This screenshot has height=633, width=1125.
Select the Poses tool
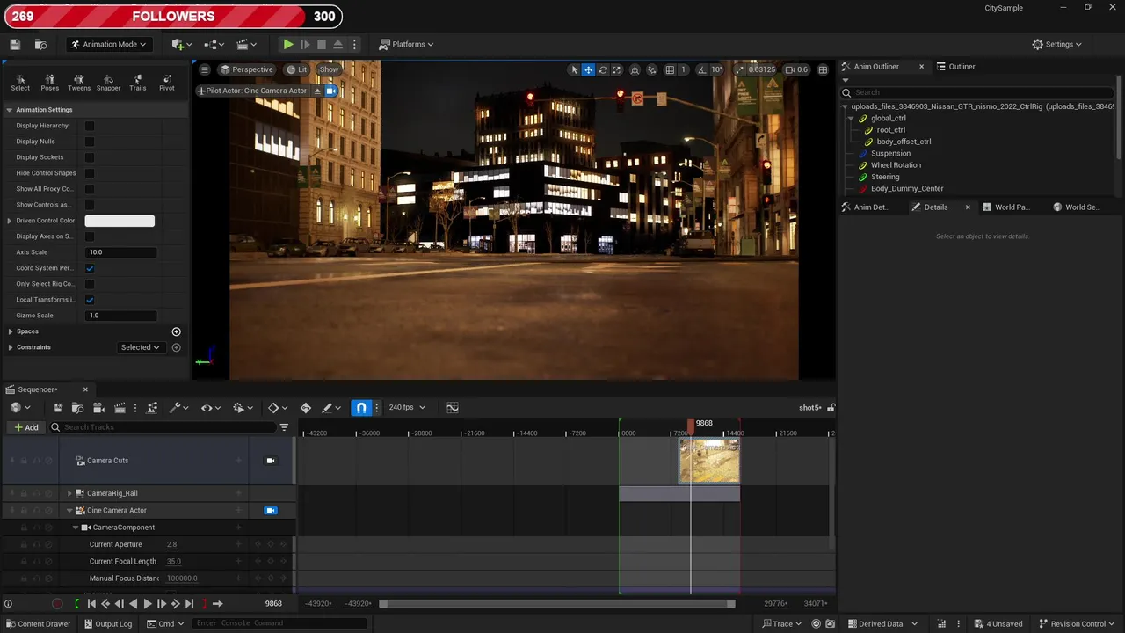coord(49,82)
